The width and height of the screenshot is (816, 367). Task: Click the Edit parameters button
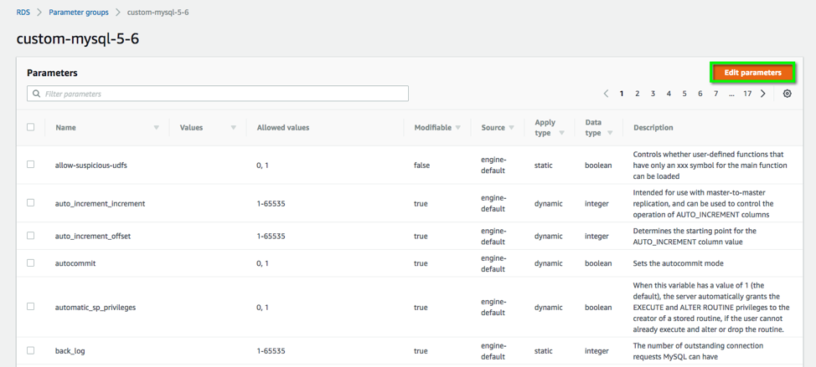coord(752,73)
